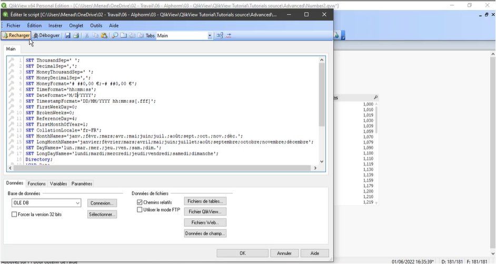Image resolution: width=496 pixels, height=264 pixels.
Task: Click the Copy icon in script toolbar
Action: click(x=95, y=36)
